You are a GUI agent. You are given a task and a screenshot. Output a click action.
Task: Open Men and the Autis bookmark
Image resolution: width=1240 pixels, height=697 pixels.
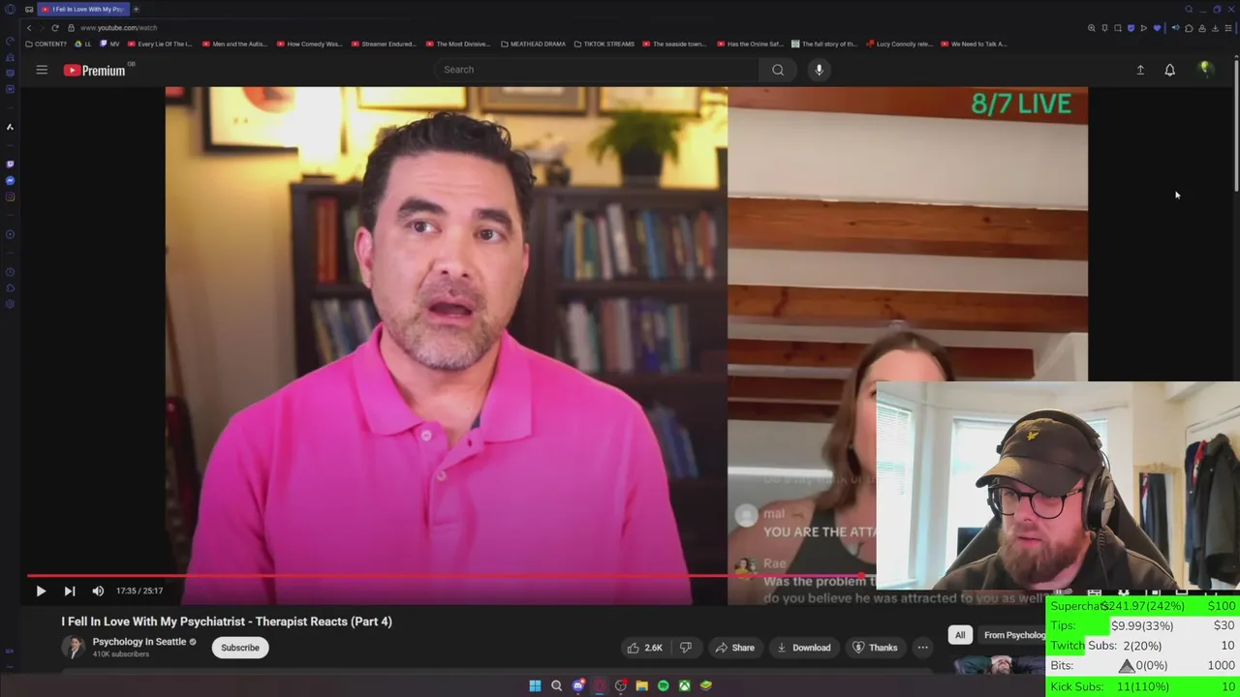pyautogui.click(x=234, y=44)
